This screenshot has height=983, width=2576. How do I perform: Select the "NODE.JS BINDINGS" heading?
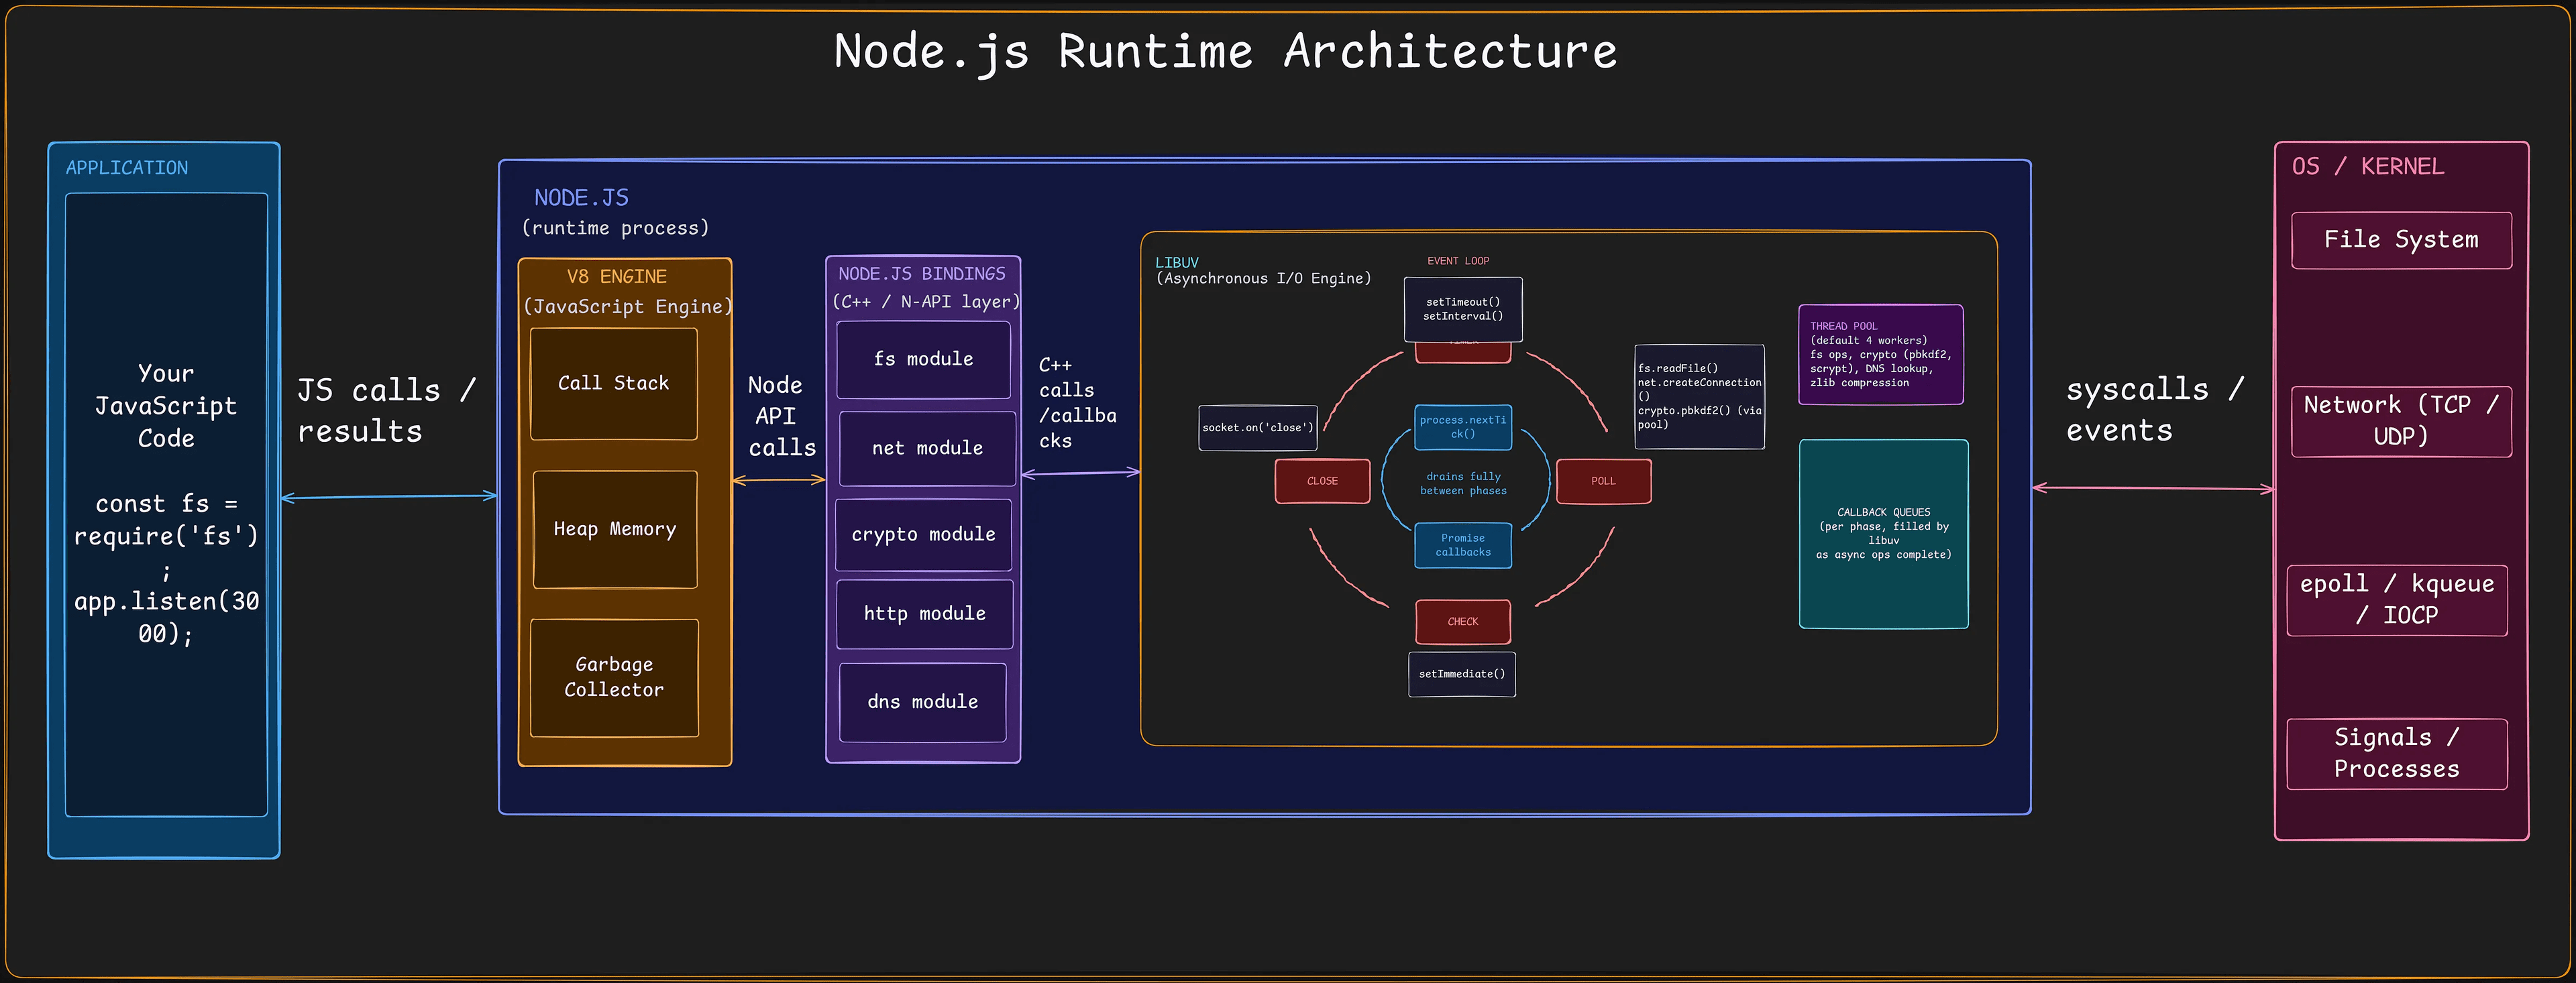[921, 274]
